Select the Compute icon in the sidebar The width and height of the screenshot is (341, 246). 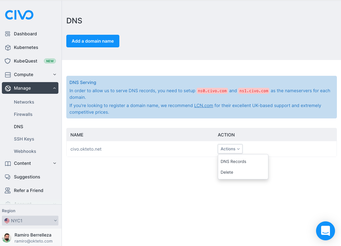click(x=8, y=75)
